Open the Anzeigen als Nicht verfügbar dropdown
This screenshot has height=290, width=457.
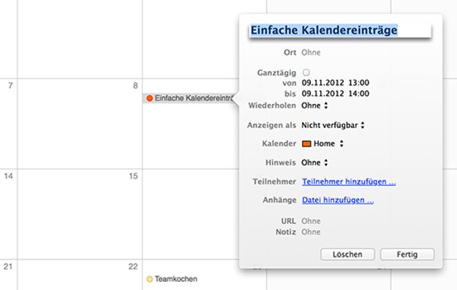pyautogui.click(x=333, y=125)
